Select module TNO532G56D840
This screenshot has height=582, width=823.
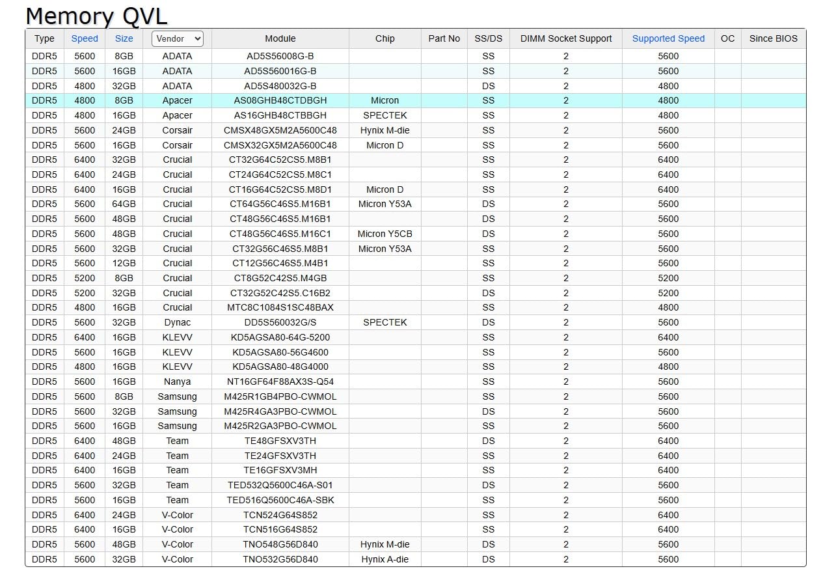point(280,559)
